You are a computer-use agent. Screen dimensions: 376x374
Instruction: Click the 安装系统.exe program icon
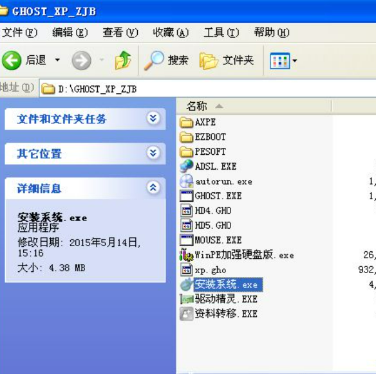186,285
